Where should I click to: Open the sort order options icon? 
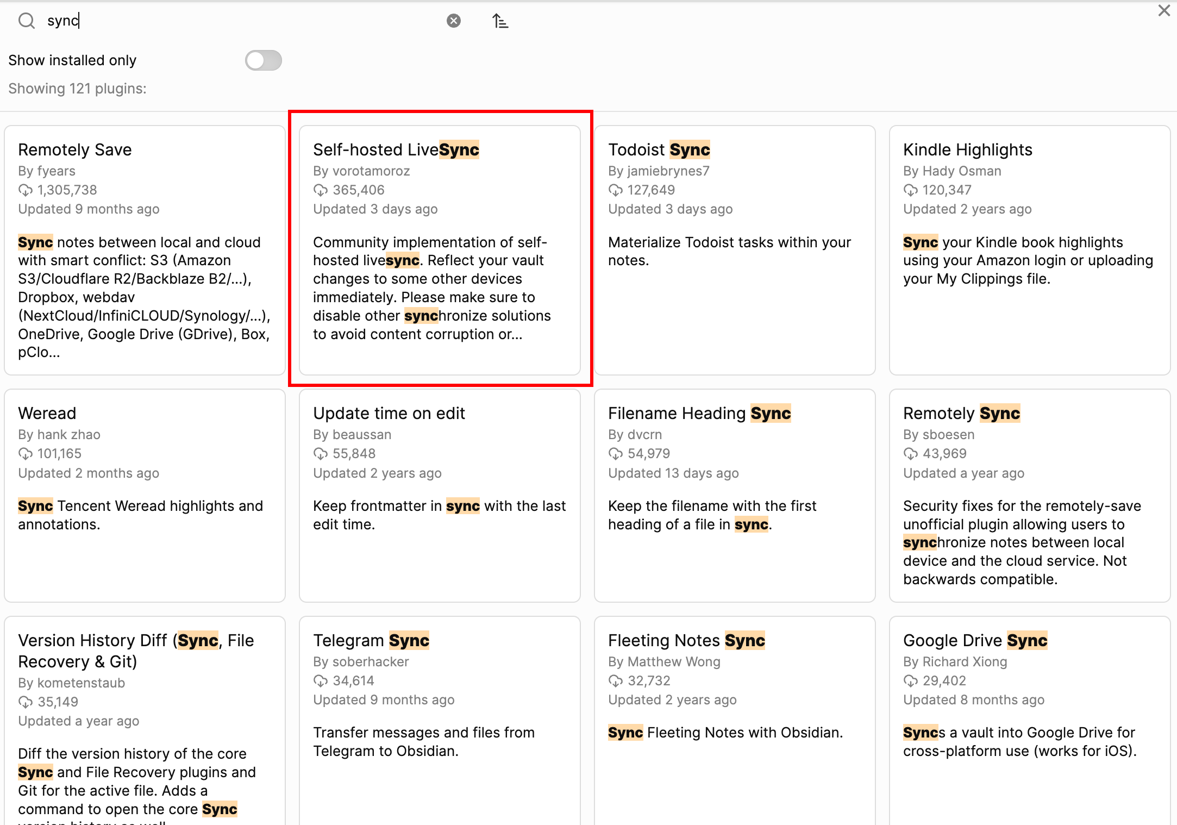500,21
